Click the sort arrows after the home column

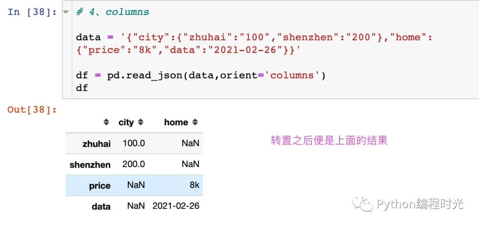(195, 122)
